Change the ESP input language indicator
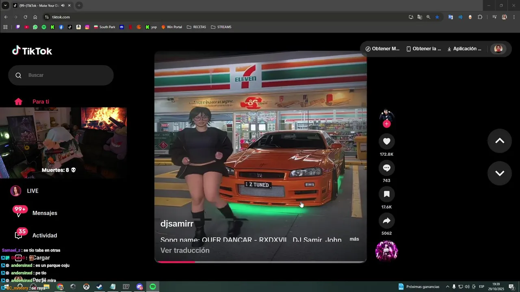 (481, 287)
